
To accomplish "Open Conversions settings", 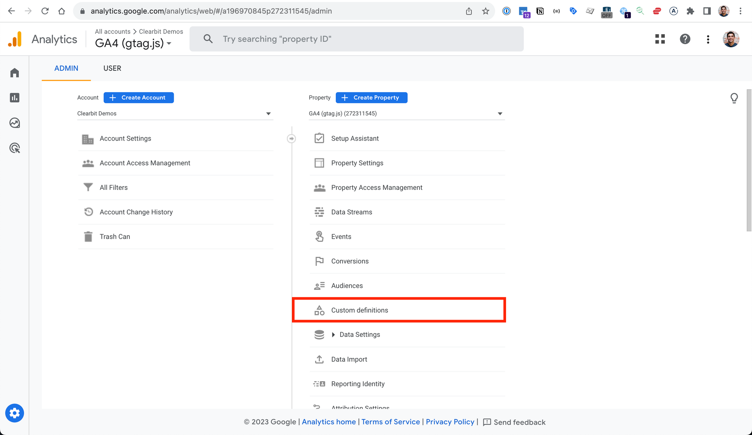I will click(407, 261).
